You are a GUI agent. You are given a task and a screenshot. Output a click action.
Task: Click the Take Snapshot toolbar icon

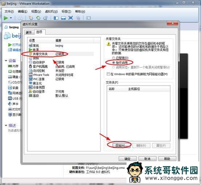(31, 18)
